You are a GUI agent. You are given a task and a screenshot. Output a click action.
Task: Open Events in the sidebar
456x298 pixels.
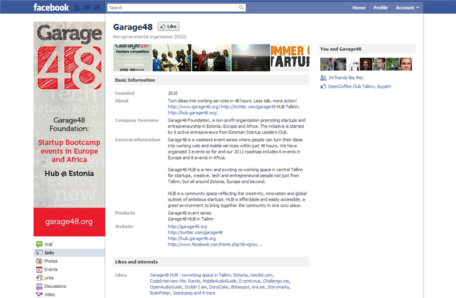[x=51, y=270]
